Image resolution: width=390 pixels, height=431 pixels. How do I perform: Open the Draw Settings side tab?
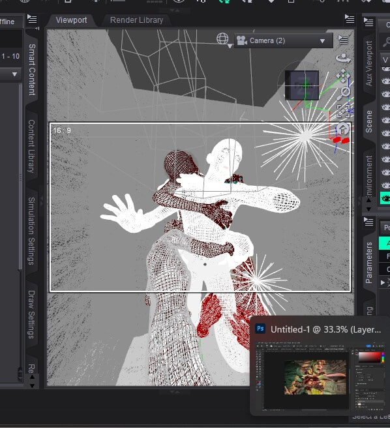31,314
